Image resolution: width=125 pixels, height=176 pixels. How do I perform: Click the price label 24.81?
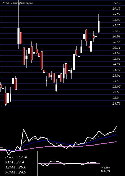pos(116,64)
